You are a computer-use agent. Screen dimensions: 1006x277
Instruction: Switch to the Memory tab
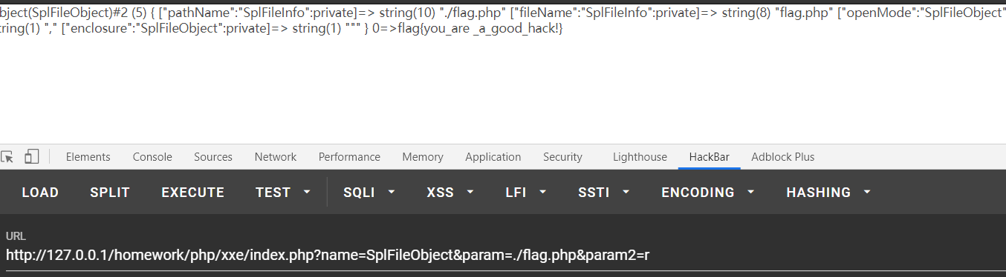click(423, 157)
